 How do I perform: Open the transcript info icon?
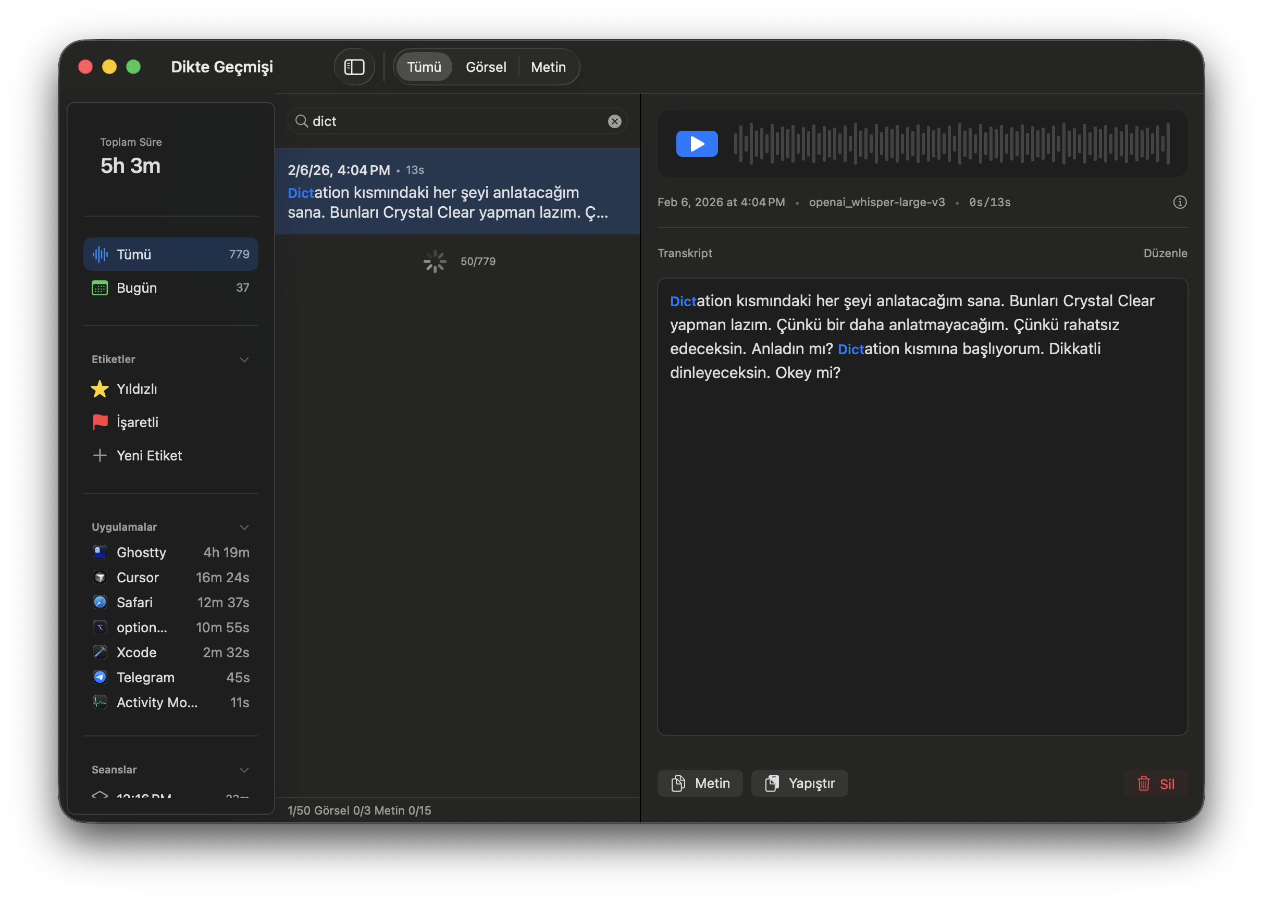pyautogui.click(x=1180, y=202)
